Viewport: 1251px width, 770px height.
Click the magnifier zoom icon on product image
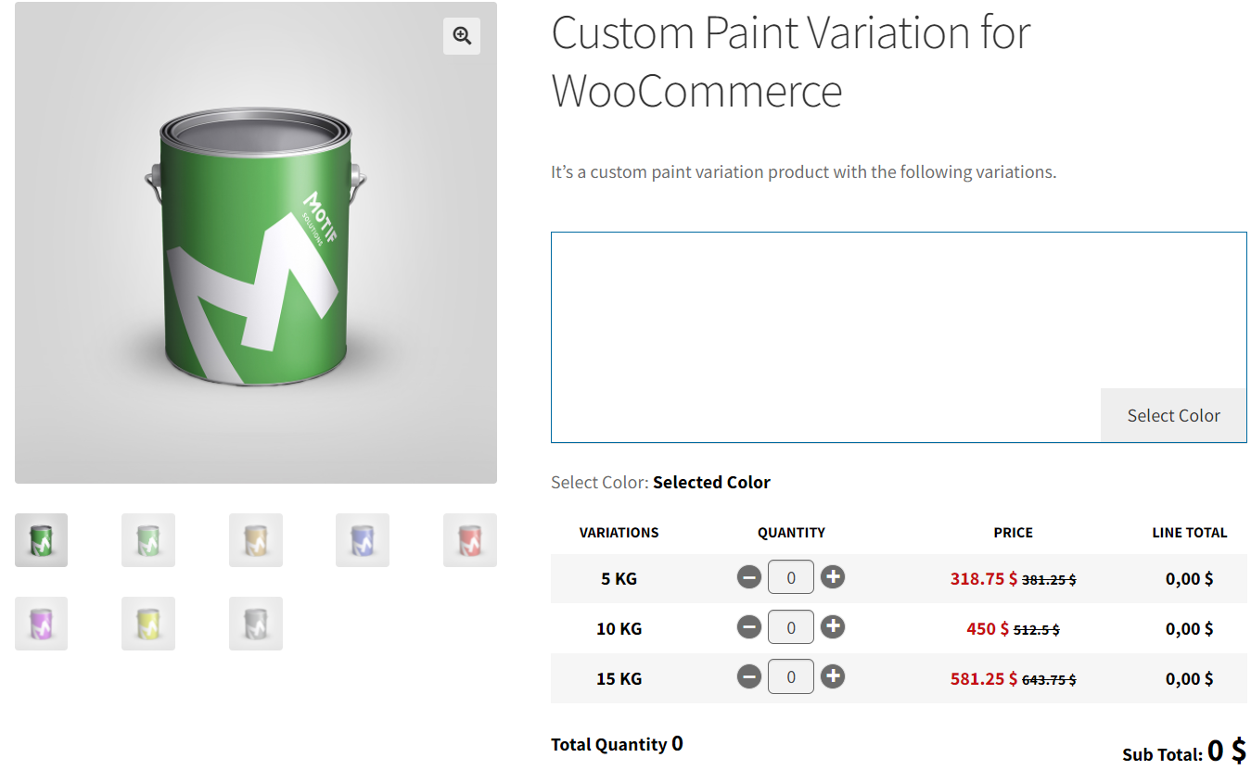click(x=462, y=36)
